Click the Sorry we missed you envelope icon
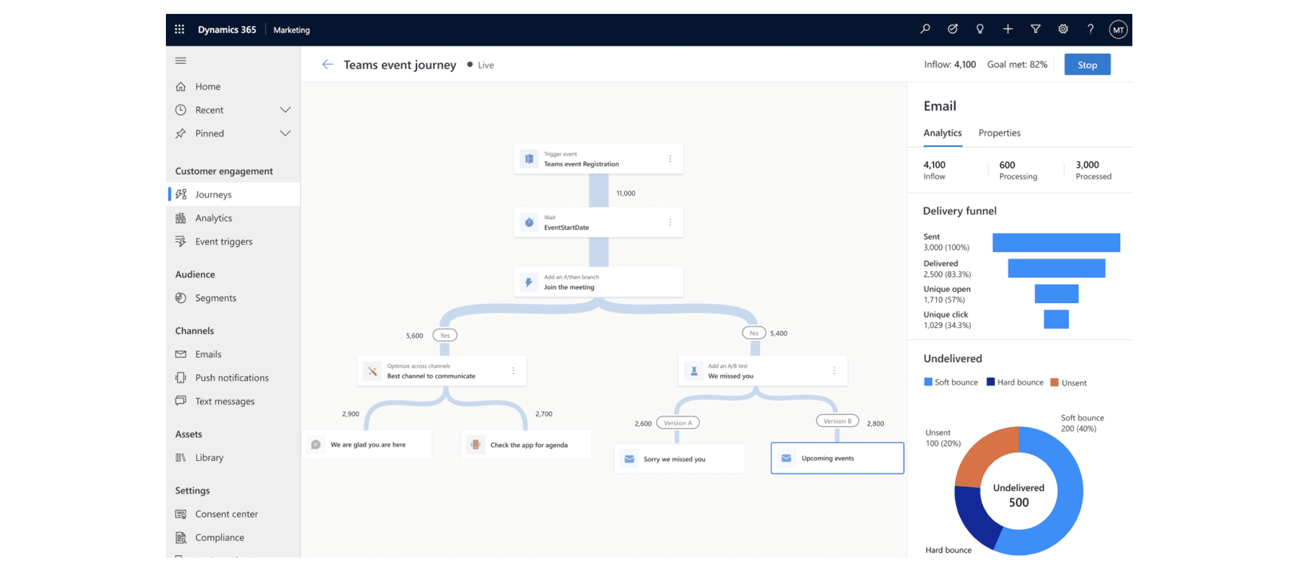 [630, 459]
